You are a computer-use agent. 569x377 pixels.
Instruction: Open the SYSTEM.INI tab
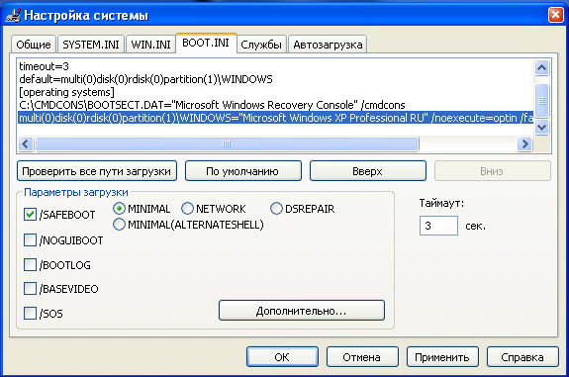tap(91, 45)
